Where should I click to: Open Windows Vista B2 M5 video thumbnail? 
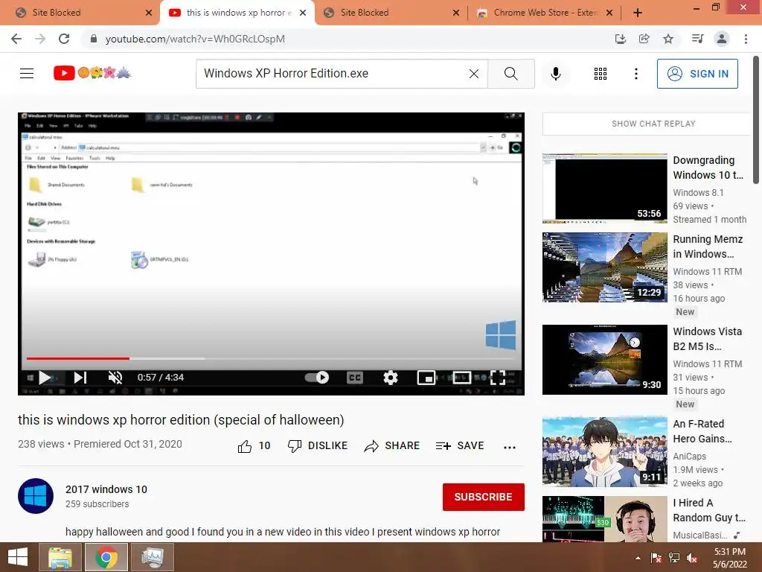coord(604,360)
